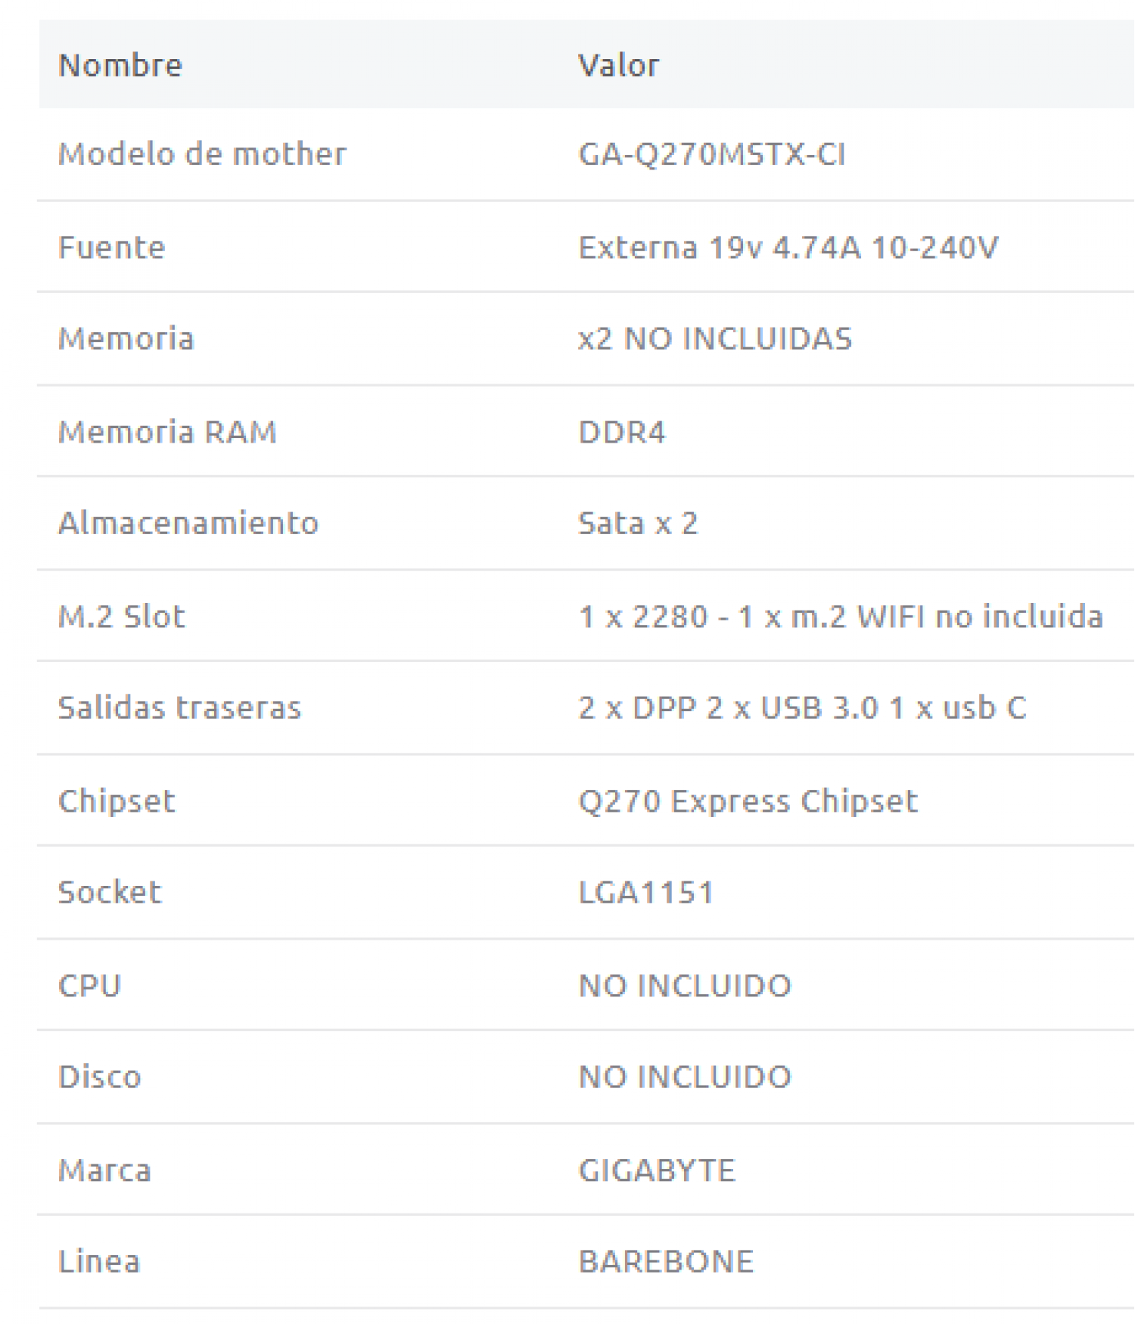Click the Valor column header

coord(618,65)
